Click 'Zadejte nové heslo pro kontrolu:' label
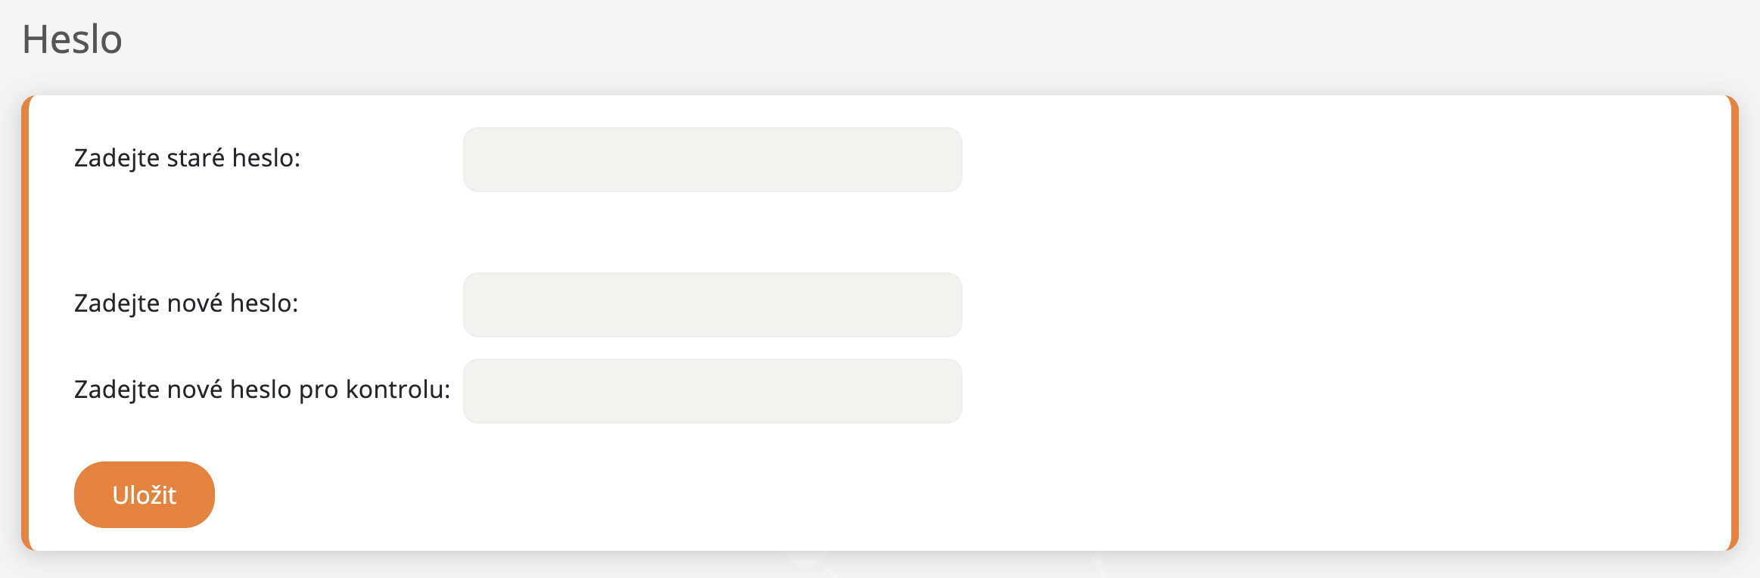The image size is (1760, 578). pos(262,390)
